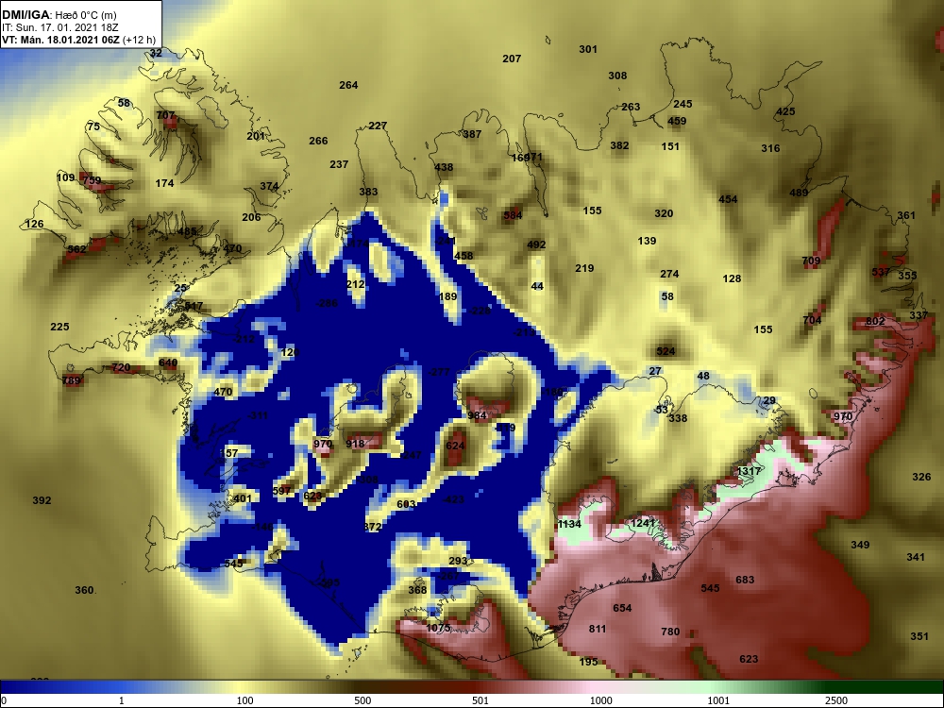The width and height of the screenshot is (944, 708).
Task: Click the map value '640'
Action: (168, 363)
